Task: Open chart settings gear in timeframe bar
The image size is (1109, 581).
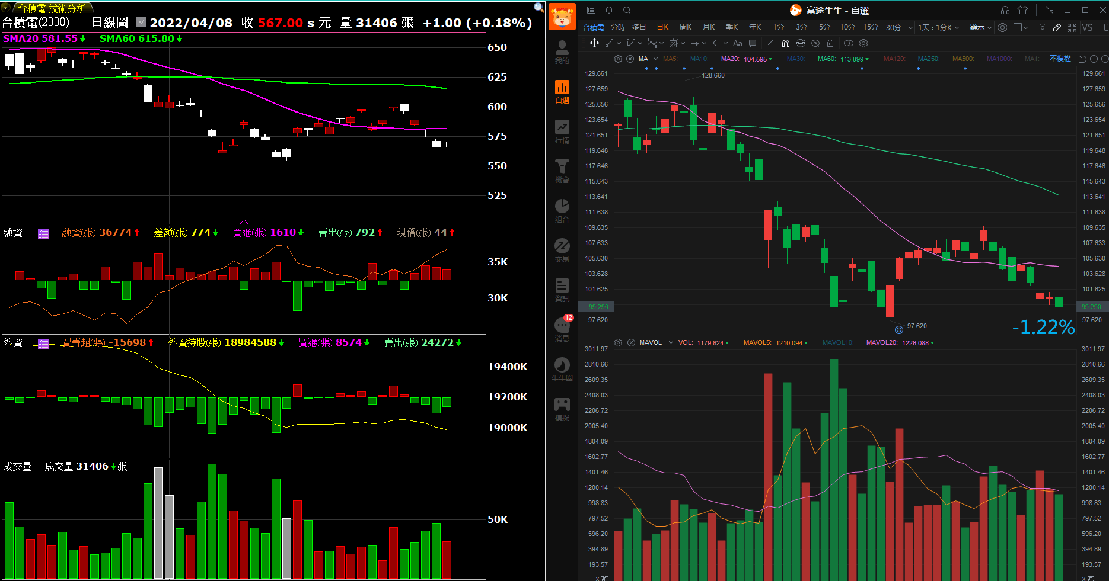Action: coord(1002,27)
